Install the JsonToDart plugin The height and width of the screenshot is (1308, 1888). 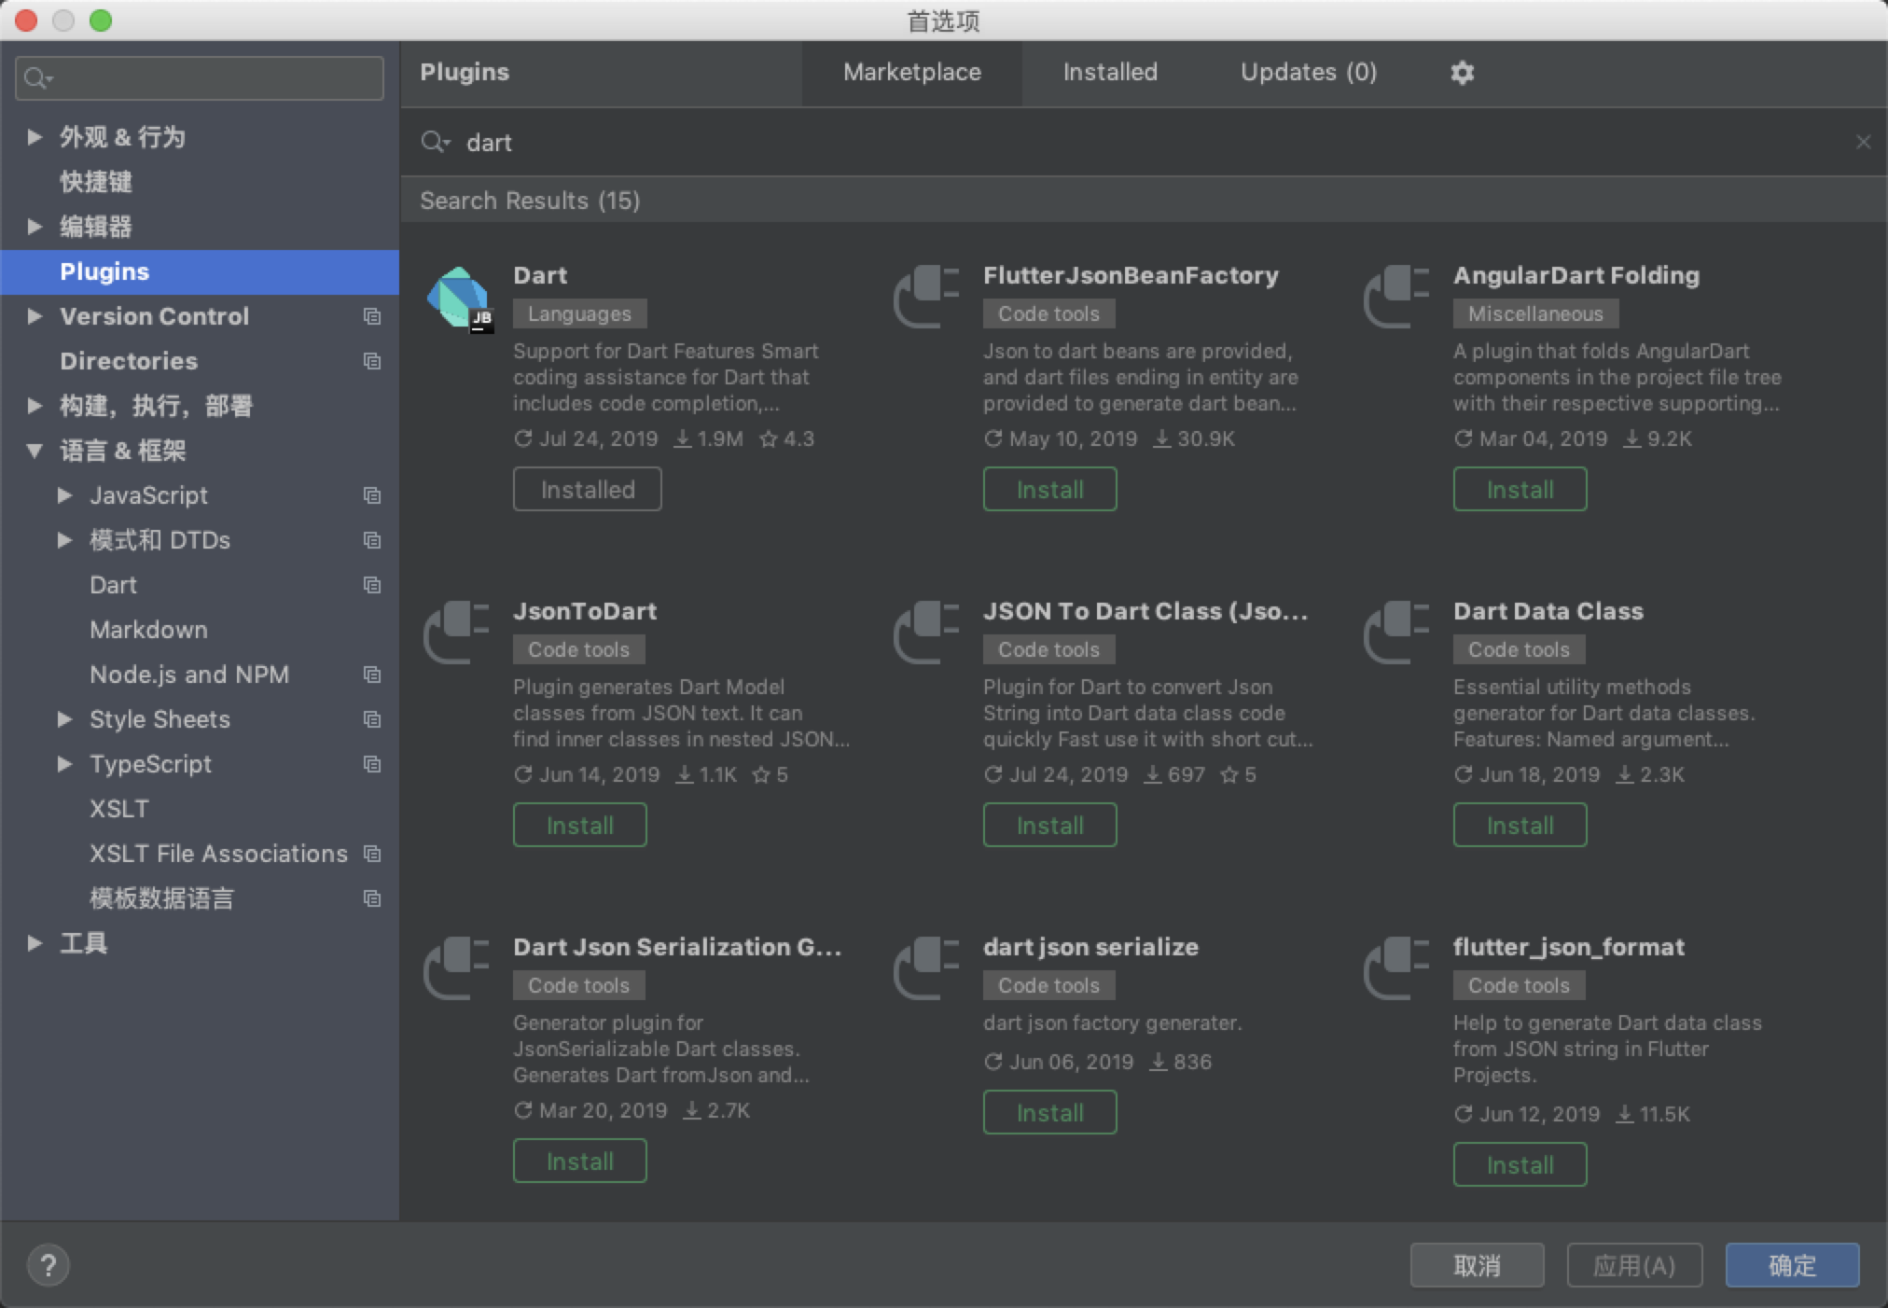pyautogui.click(x=579, y=825)
